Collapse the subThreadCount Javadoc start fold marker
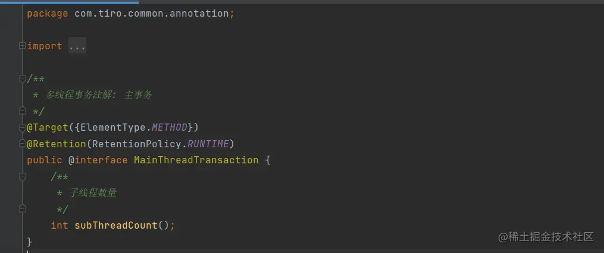The image size is (604, 253). 22,176
